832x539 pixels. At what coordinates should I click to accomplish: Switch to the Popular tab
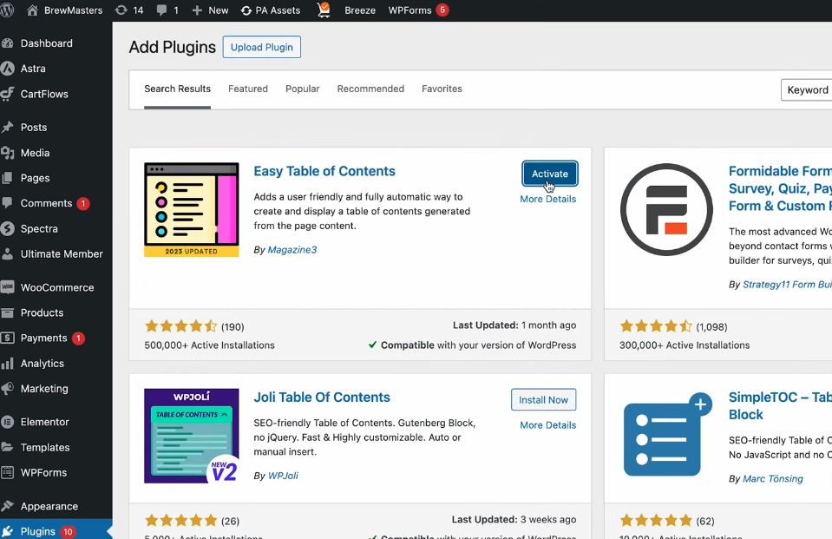point(302,89)
